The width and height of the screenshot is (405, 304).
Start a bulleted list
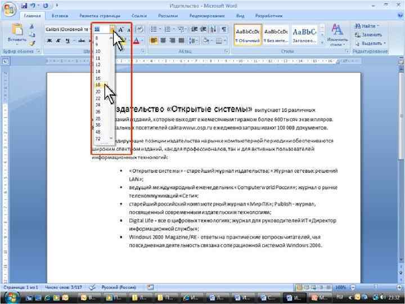coord(155,29)
